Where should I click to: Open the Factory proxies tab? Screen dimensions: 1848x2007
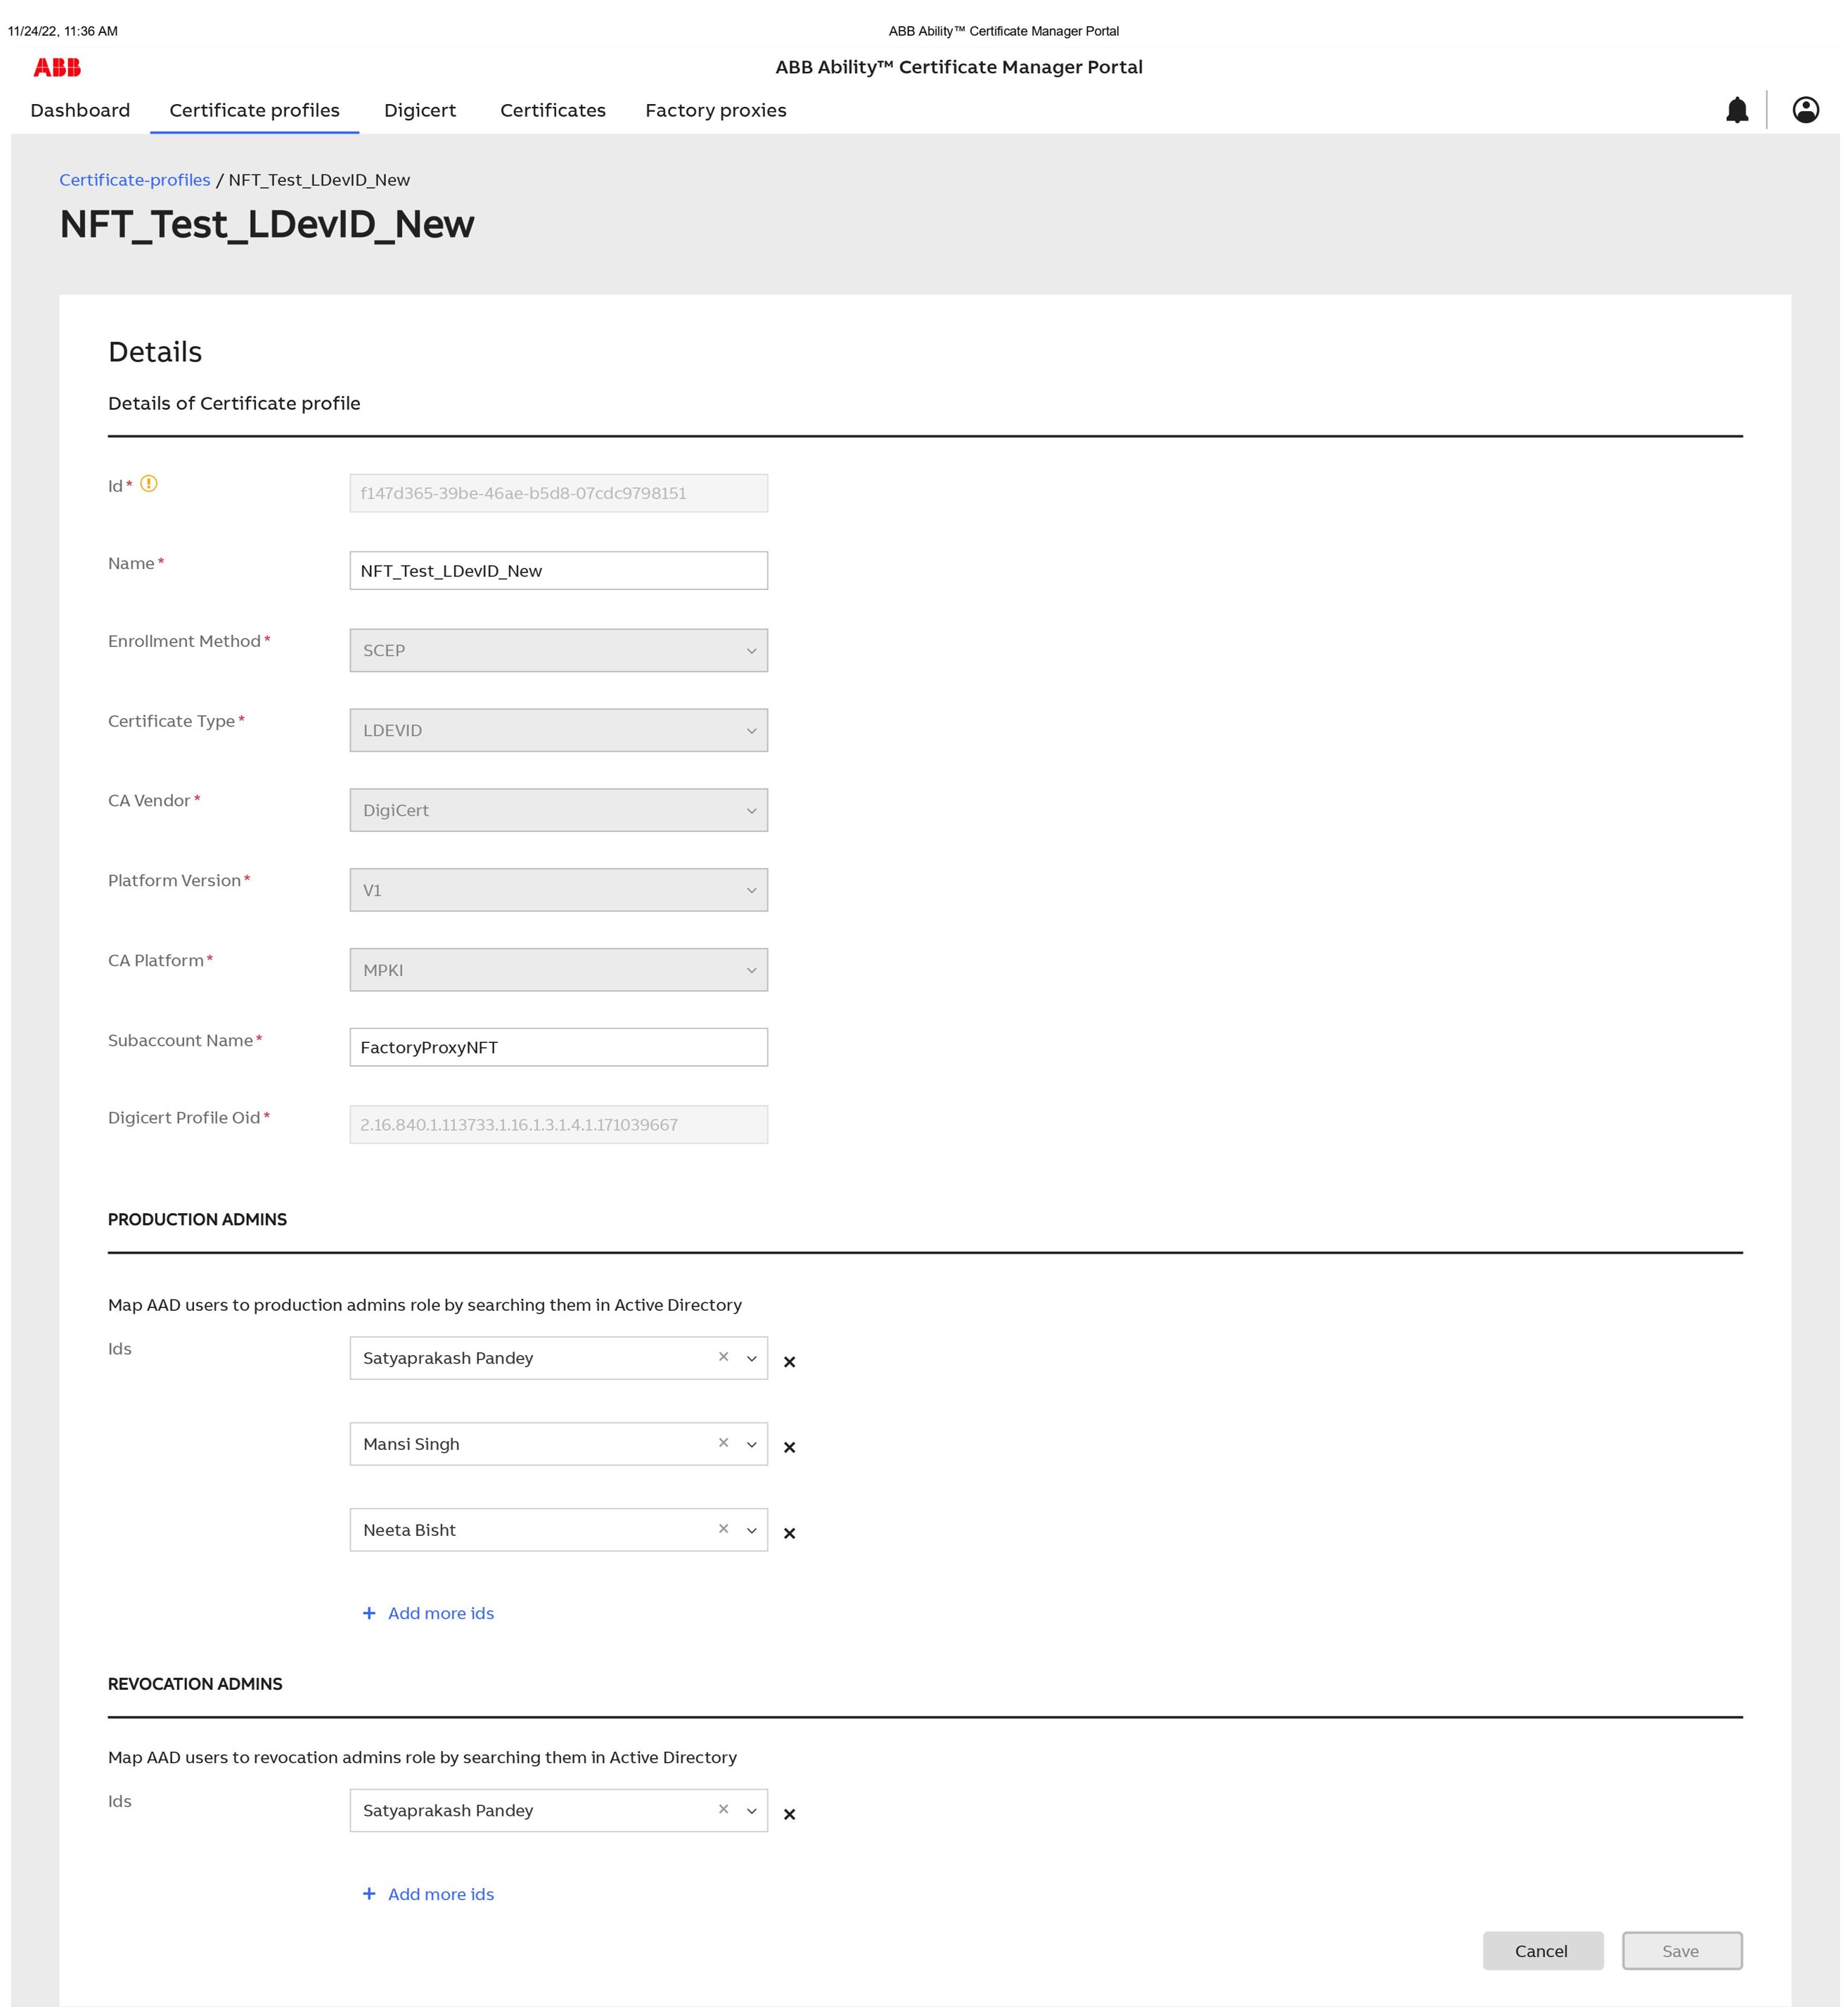click(716, 110)
